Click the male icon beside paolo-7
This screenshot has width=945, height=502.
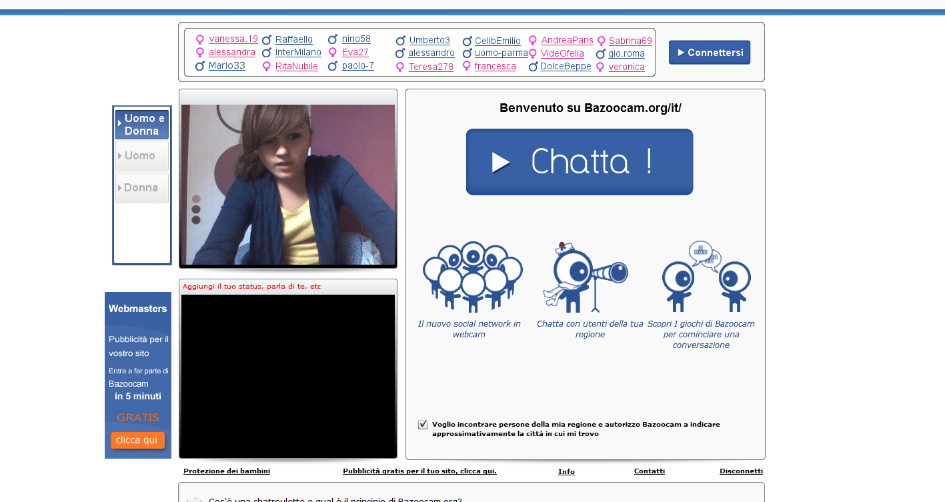333,66
